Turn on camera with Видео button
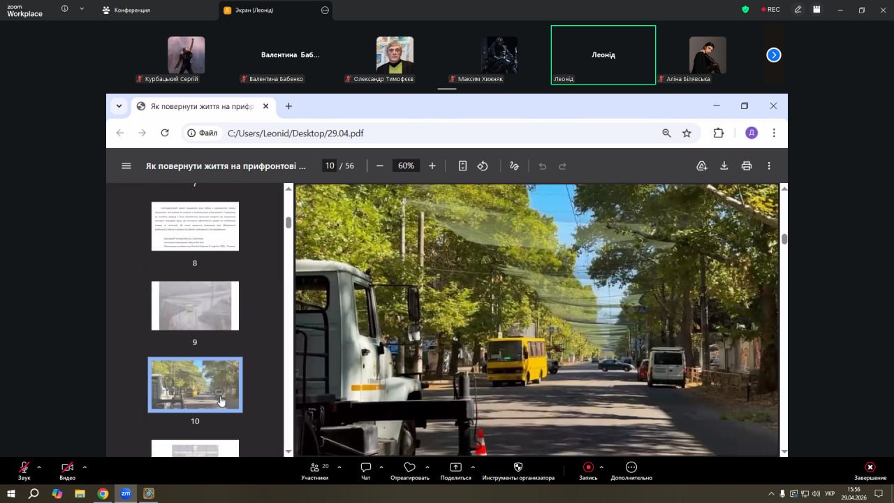Viewport: 894px width, 503px height. 67,471
